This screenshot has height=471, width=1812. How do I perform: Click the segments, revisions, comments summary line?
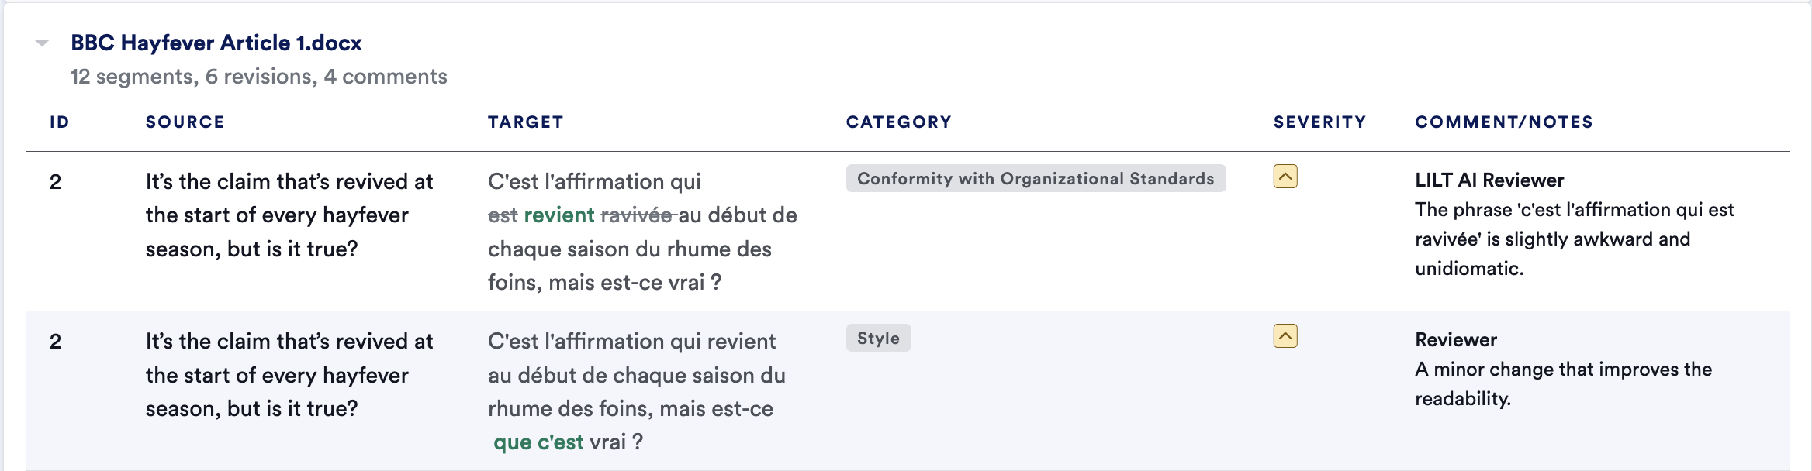(259, 77)
